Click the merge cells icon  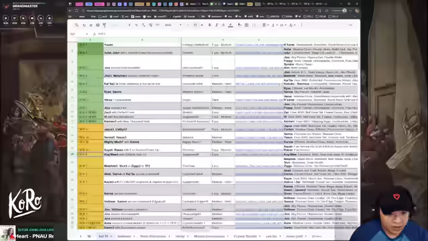[254, 25]
